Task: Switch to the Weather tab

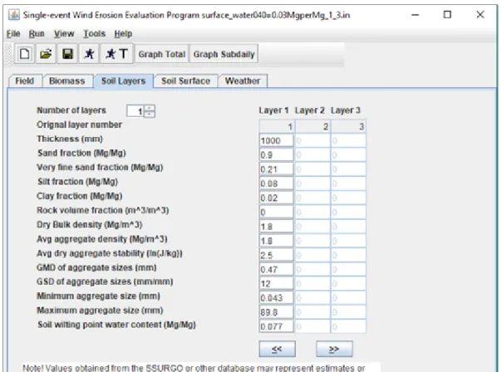Action: [x=243, y=81]
